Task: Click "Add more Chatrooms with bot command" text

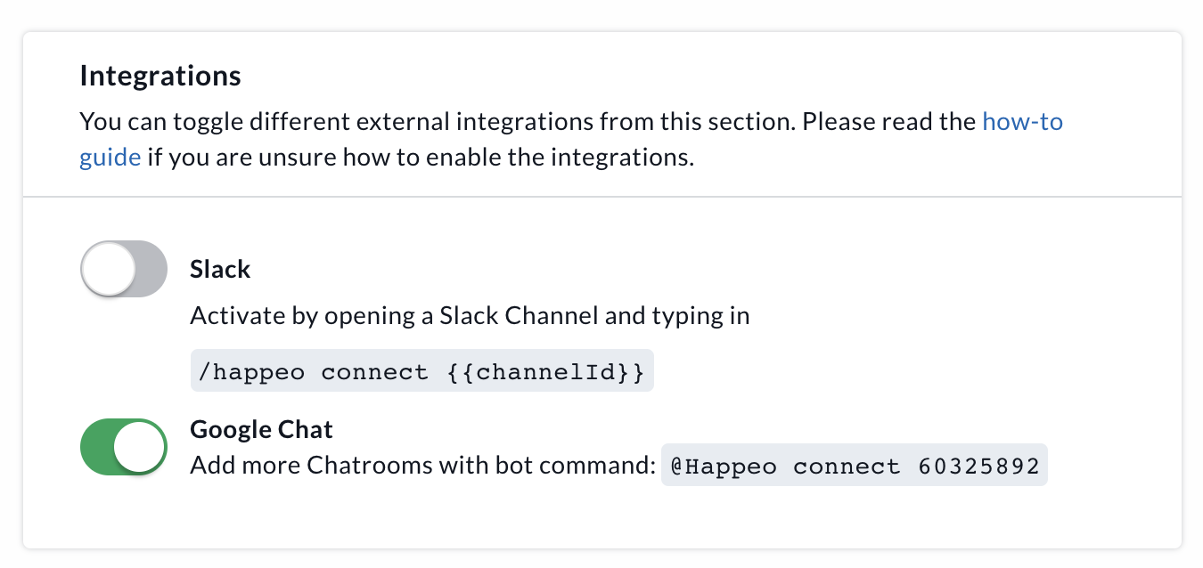Action: 422,466
